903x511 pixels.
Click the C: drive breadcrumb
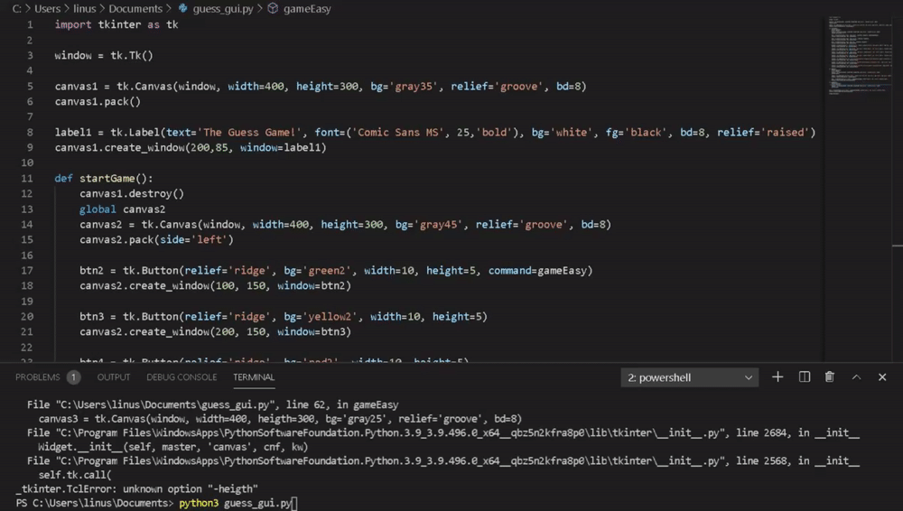tap(16, 9)
